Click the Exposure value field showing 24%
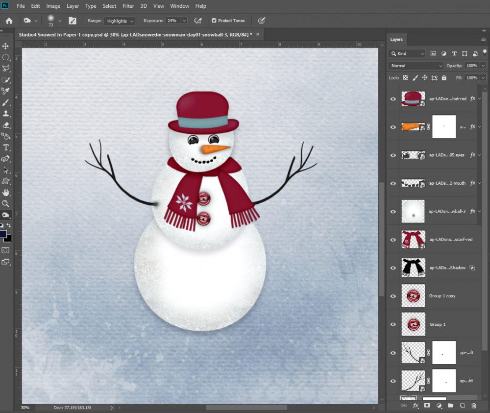The width and height of the screenshot is (490, 413). [172, 21]
